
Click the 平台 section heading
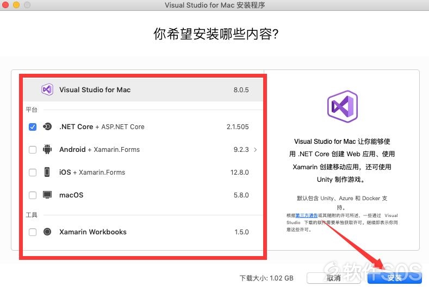32,110
